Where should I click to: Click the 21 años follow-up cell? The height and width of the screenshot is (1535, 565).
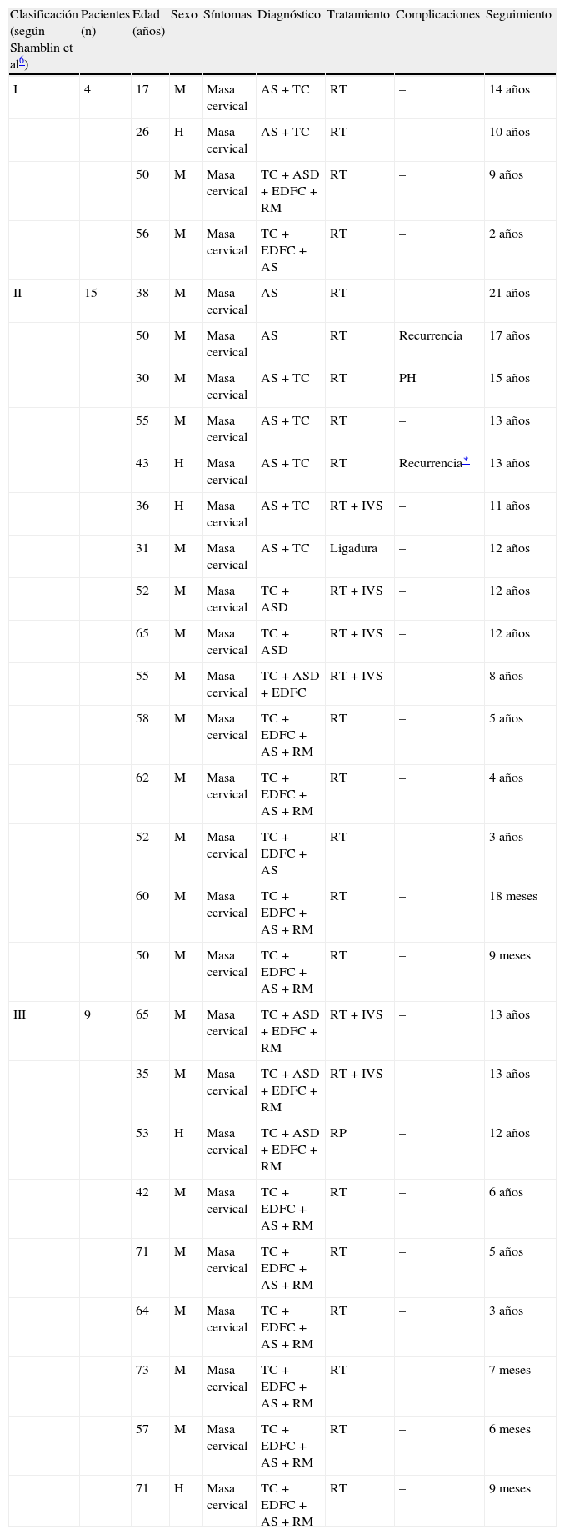(509, 293)
